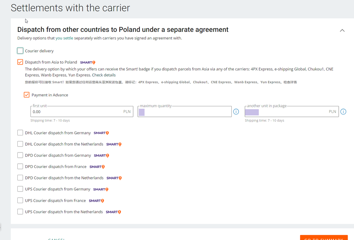Focus the first unit price field
Viewport: 354px width, 240px height.
coord(76,112)
